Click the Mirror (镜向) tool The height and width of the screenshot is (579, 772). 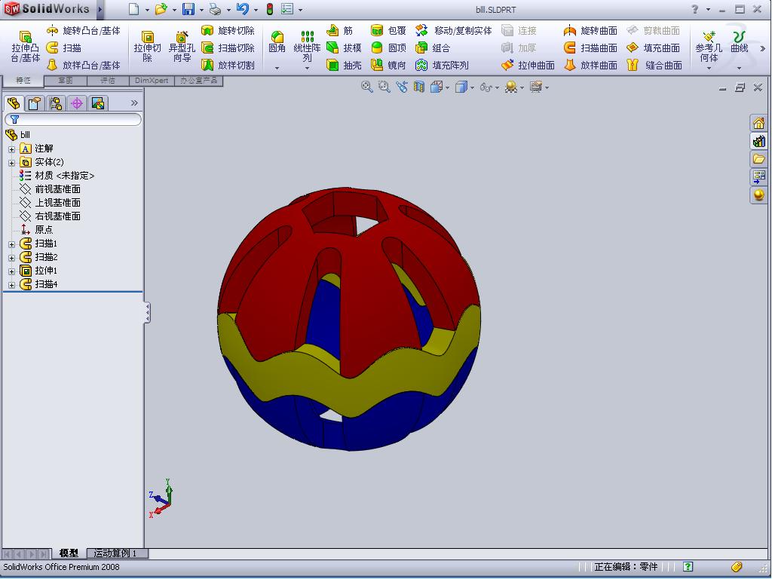[388, 65]
